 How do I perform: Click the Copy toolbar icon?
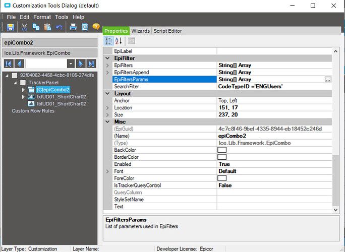pyautogui.click(x=36, y=27)
